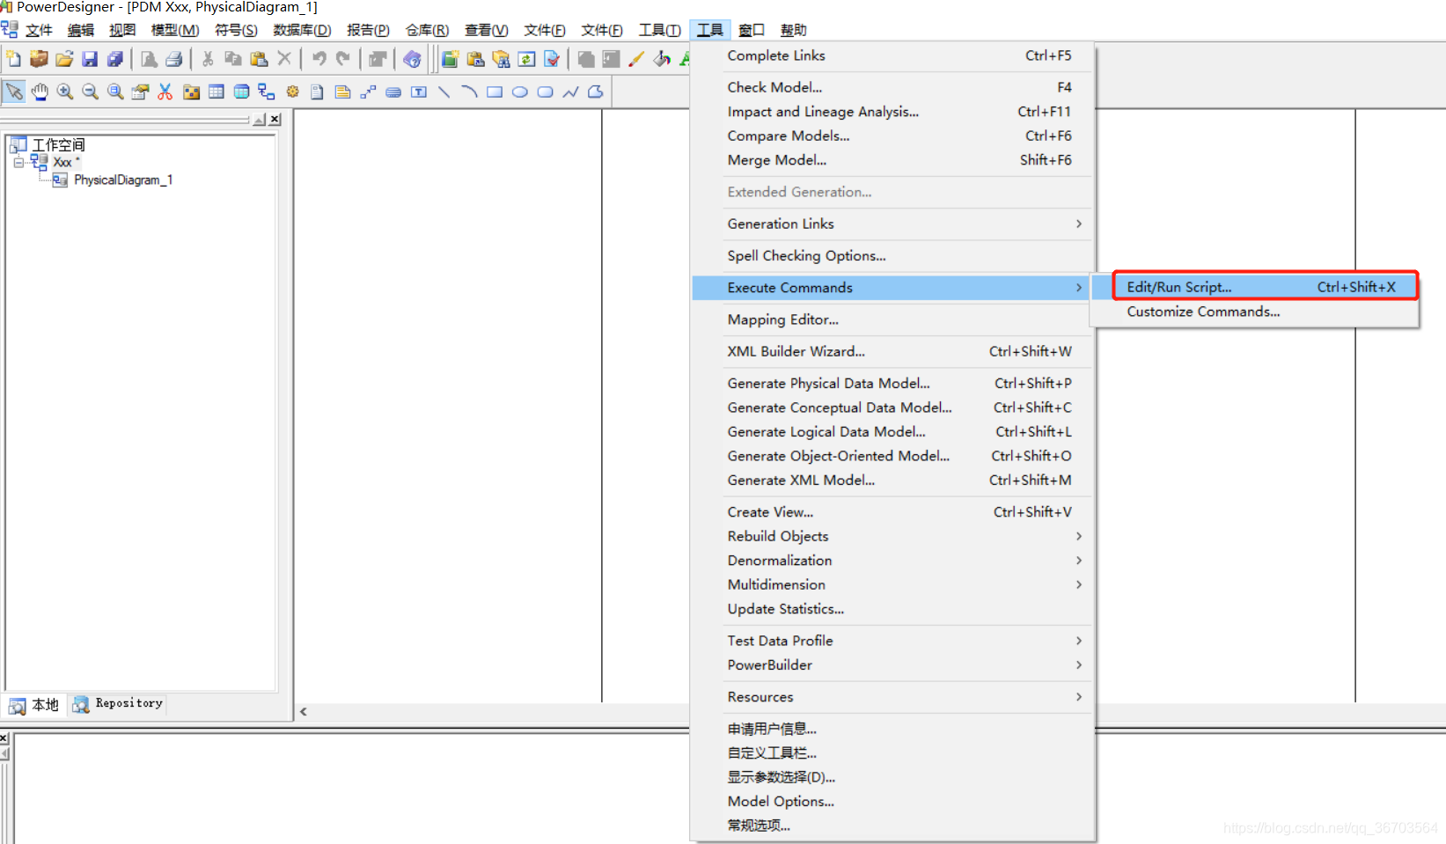Screen dimensions: 1446x844
Task: Open 常规选项 from the menu
Action: 892,826
